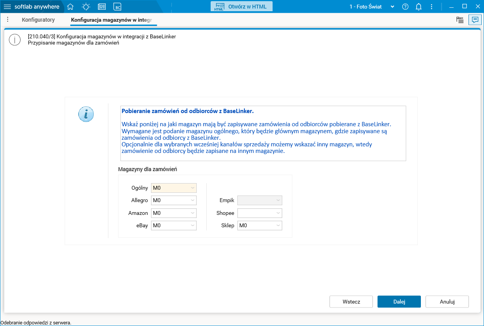Open the lightbulb hints icon

(x=86, y=7)
